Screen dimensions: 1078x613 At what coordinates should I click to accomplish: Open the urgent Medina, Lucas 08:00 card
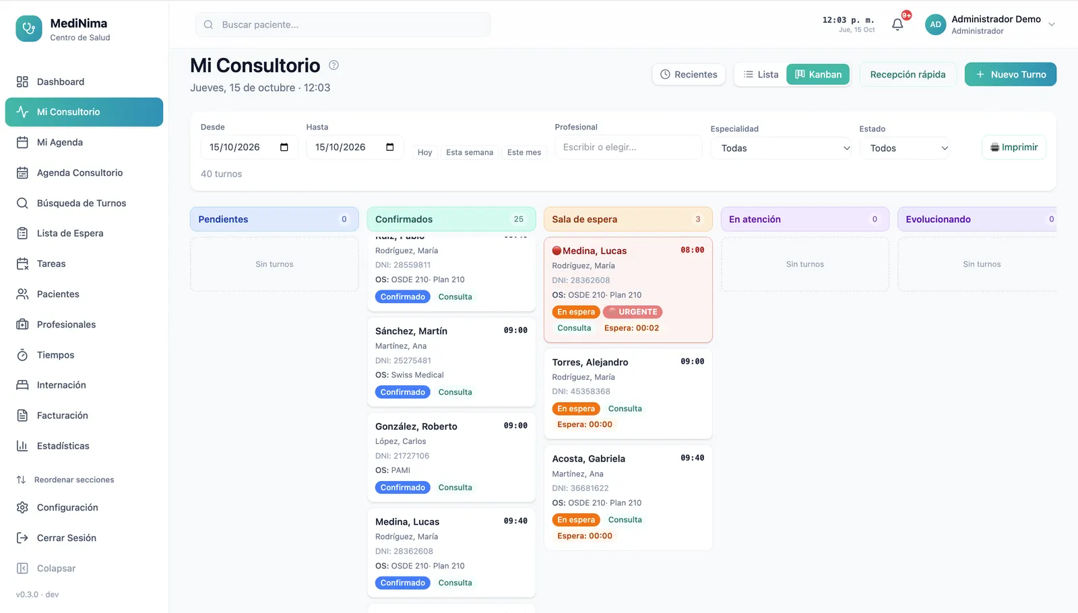628,290
